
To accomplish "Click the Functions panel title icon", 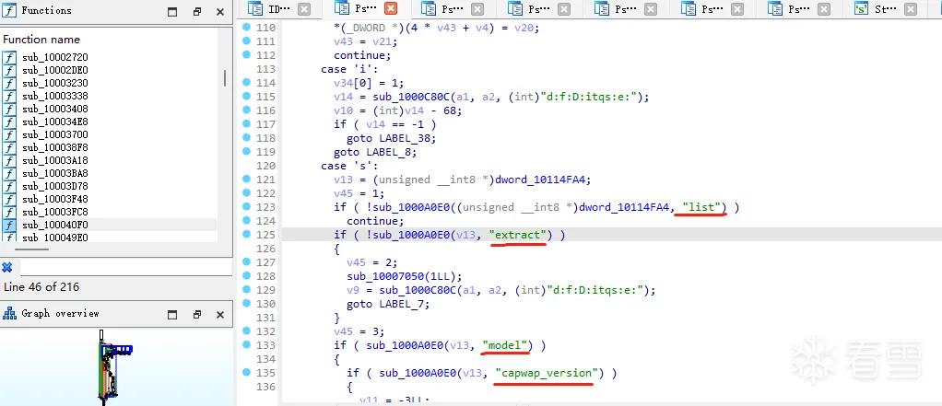I will (x=9, y=10).
